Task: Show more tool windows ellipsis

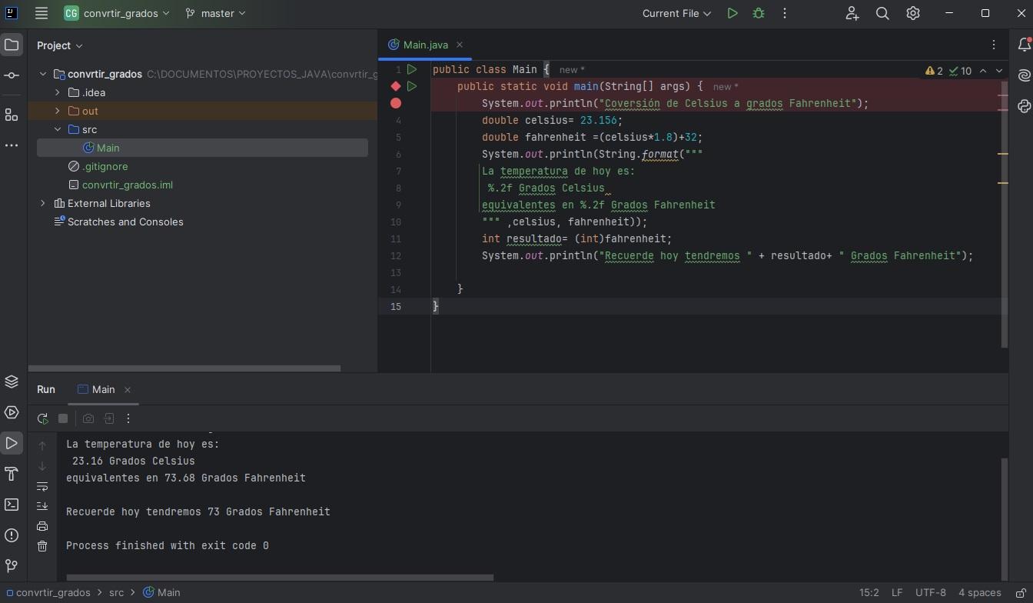Action: pyautogui.click(x=12, y=145)
